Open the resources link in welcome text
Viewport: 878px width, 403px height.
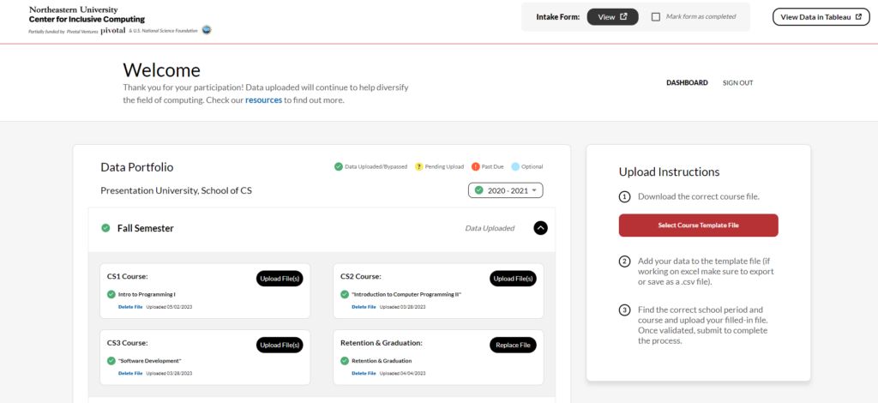click(263, 100)
